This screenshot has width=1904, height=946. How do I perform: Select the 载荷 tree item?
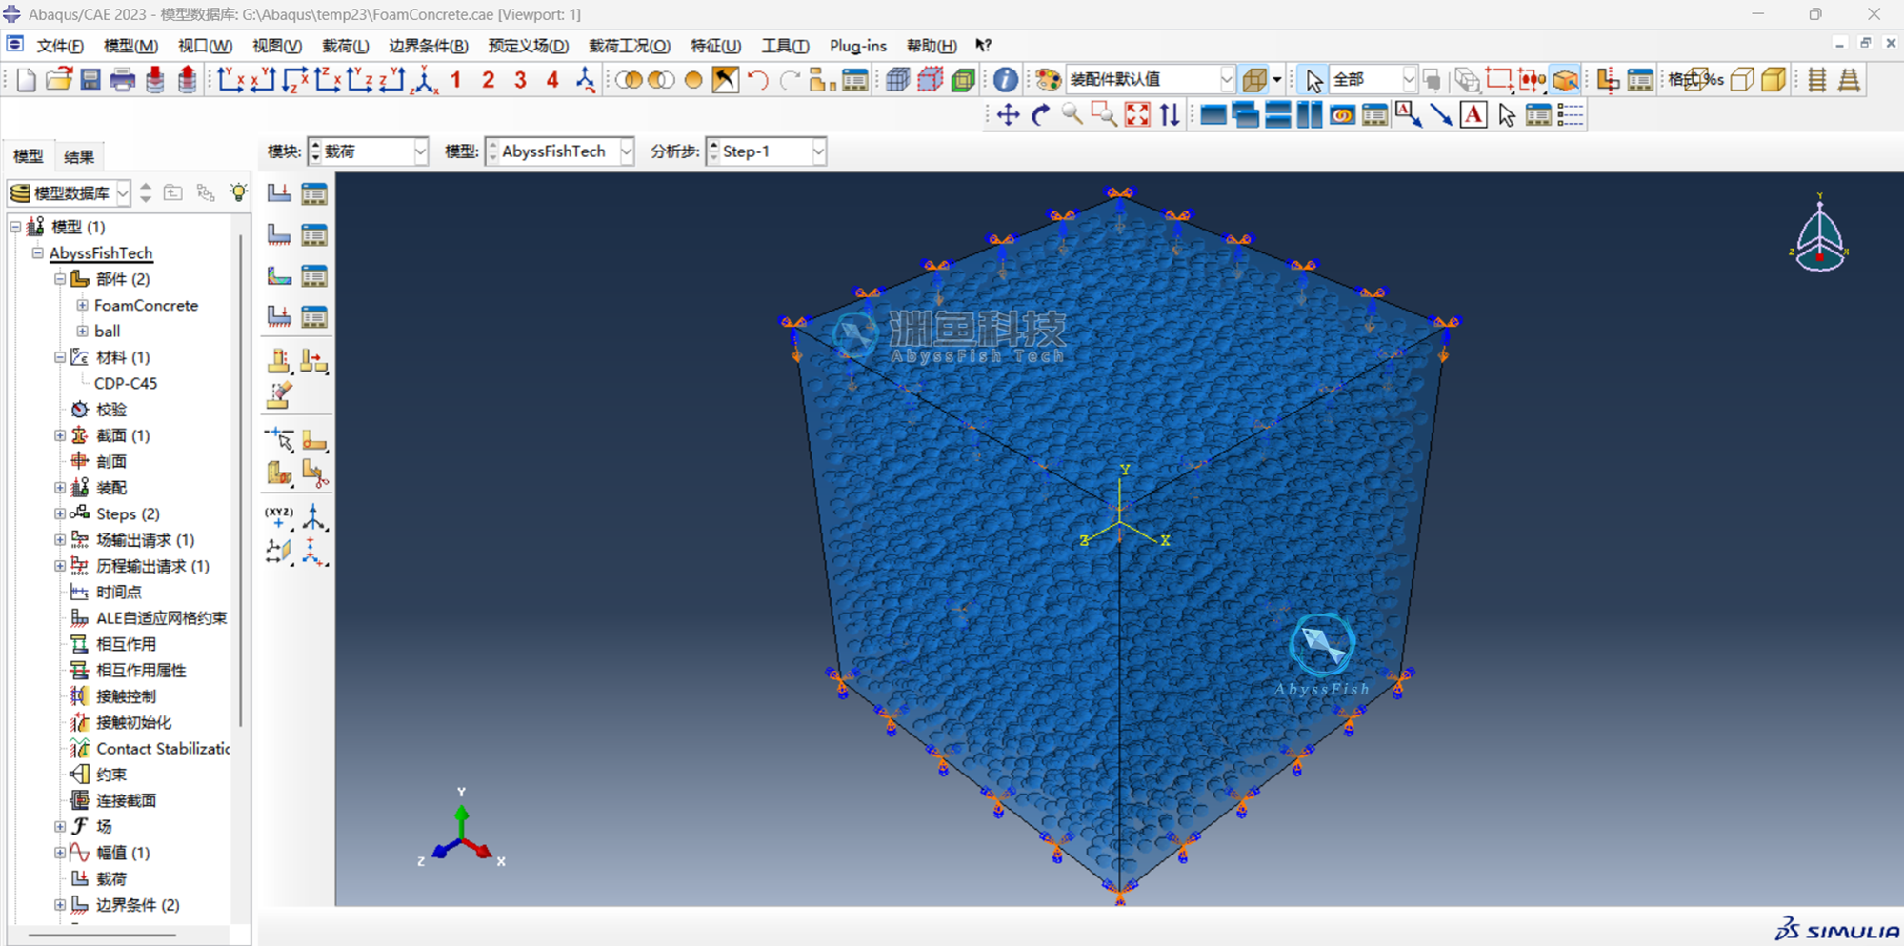tap(111, 879)
